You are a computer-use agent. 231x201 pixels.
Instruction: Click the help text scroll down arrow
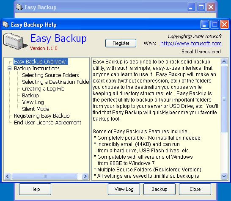click(224, 176)
